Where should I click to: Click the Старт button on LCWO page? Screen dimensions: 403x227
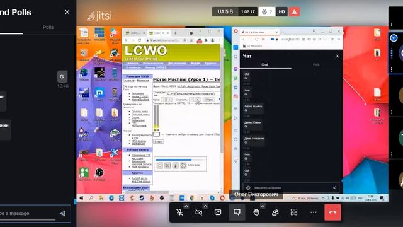point(158,141)
